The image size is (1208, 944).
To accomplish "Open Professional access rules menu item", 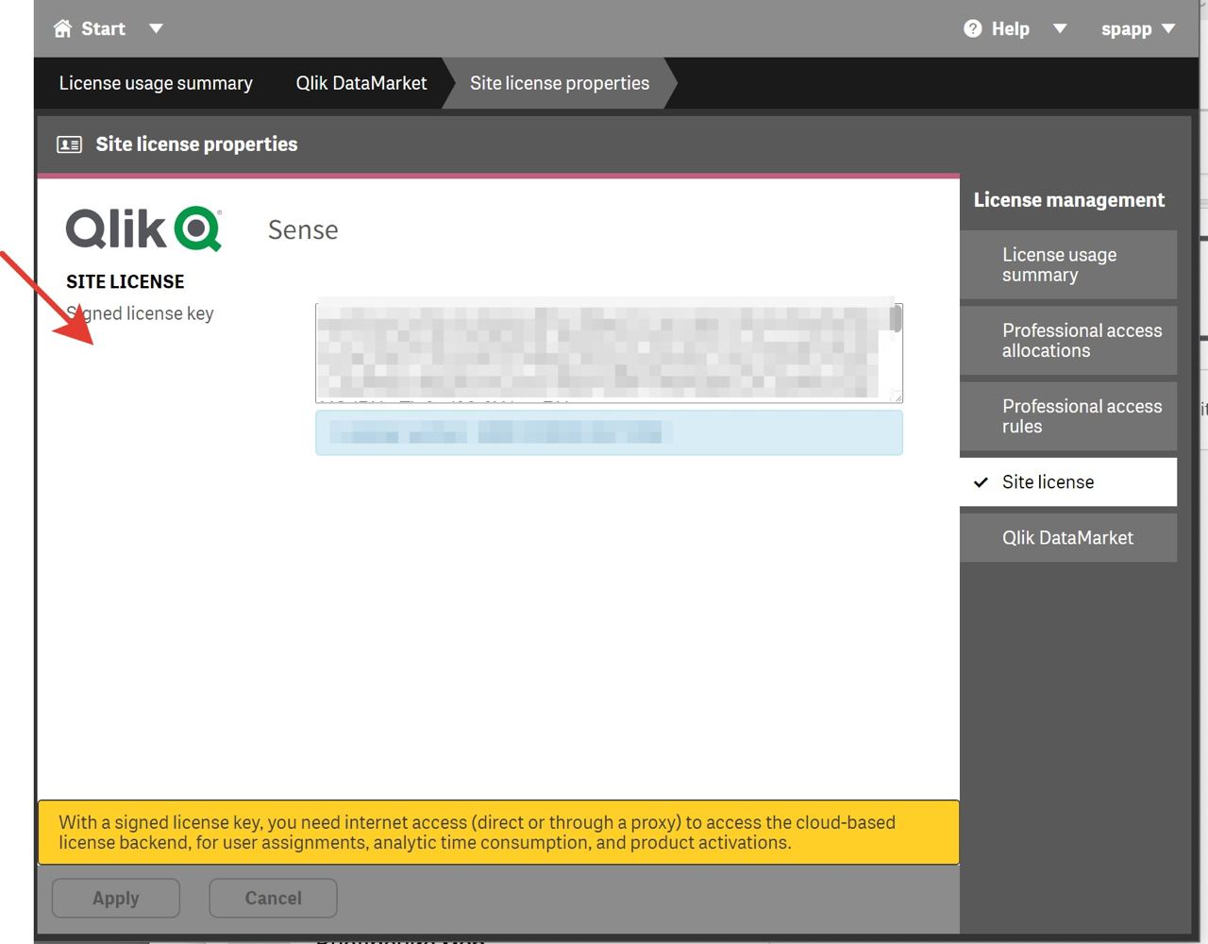I will [x=1068, y=416].
